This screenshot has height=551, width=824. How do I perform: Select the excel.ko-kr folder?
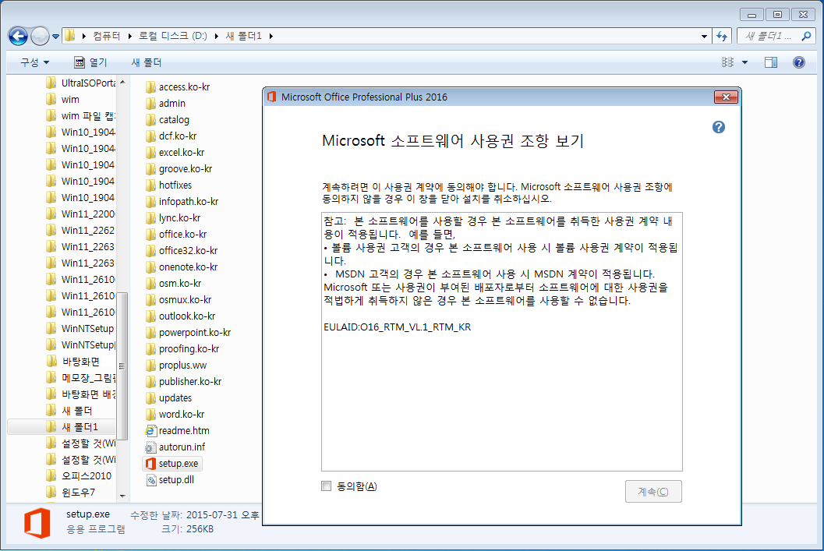[175, 152]
